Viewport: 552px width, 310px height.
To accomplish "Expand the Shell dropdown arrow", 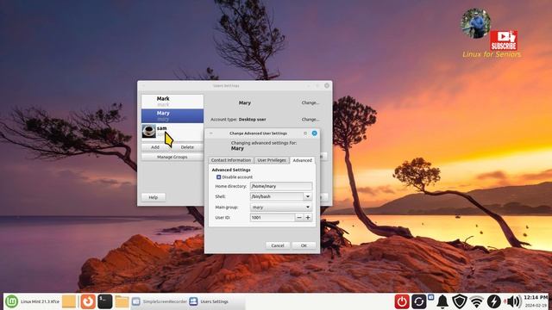I will [x=308, y=196].
